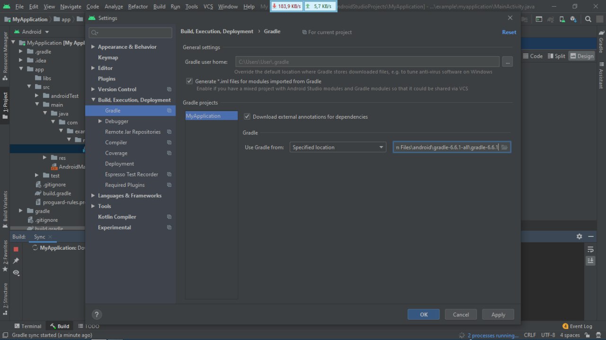Open the Refactor menu

click(x=138, y=7)
